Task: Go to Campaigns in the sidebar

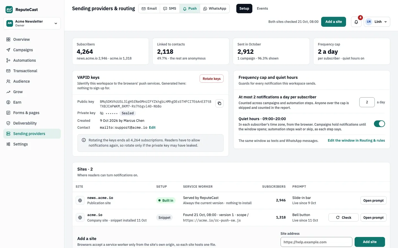Action: coord(32,50)
